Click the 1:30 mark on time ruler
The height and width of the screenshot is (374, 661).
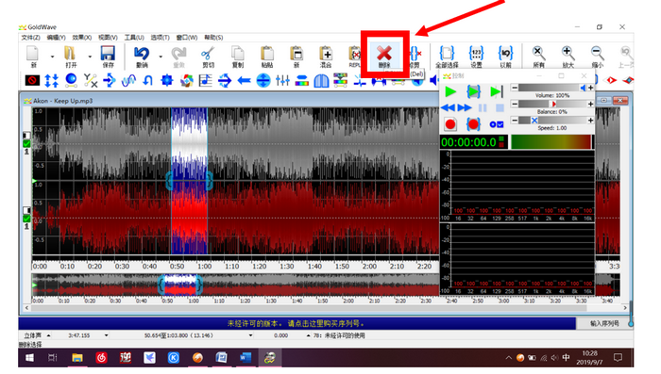pyautogui.click(x=287, y=266)
